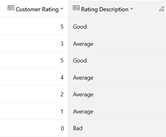The height and width of the screenshot is (137, 166).
Task: Select the first rating cell containing 5
Action: click(x=34, y=26)
